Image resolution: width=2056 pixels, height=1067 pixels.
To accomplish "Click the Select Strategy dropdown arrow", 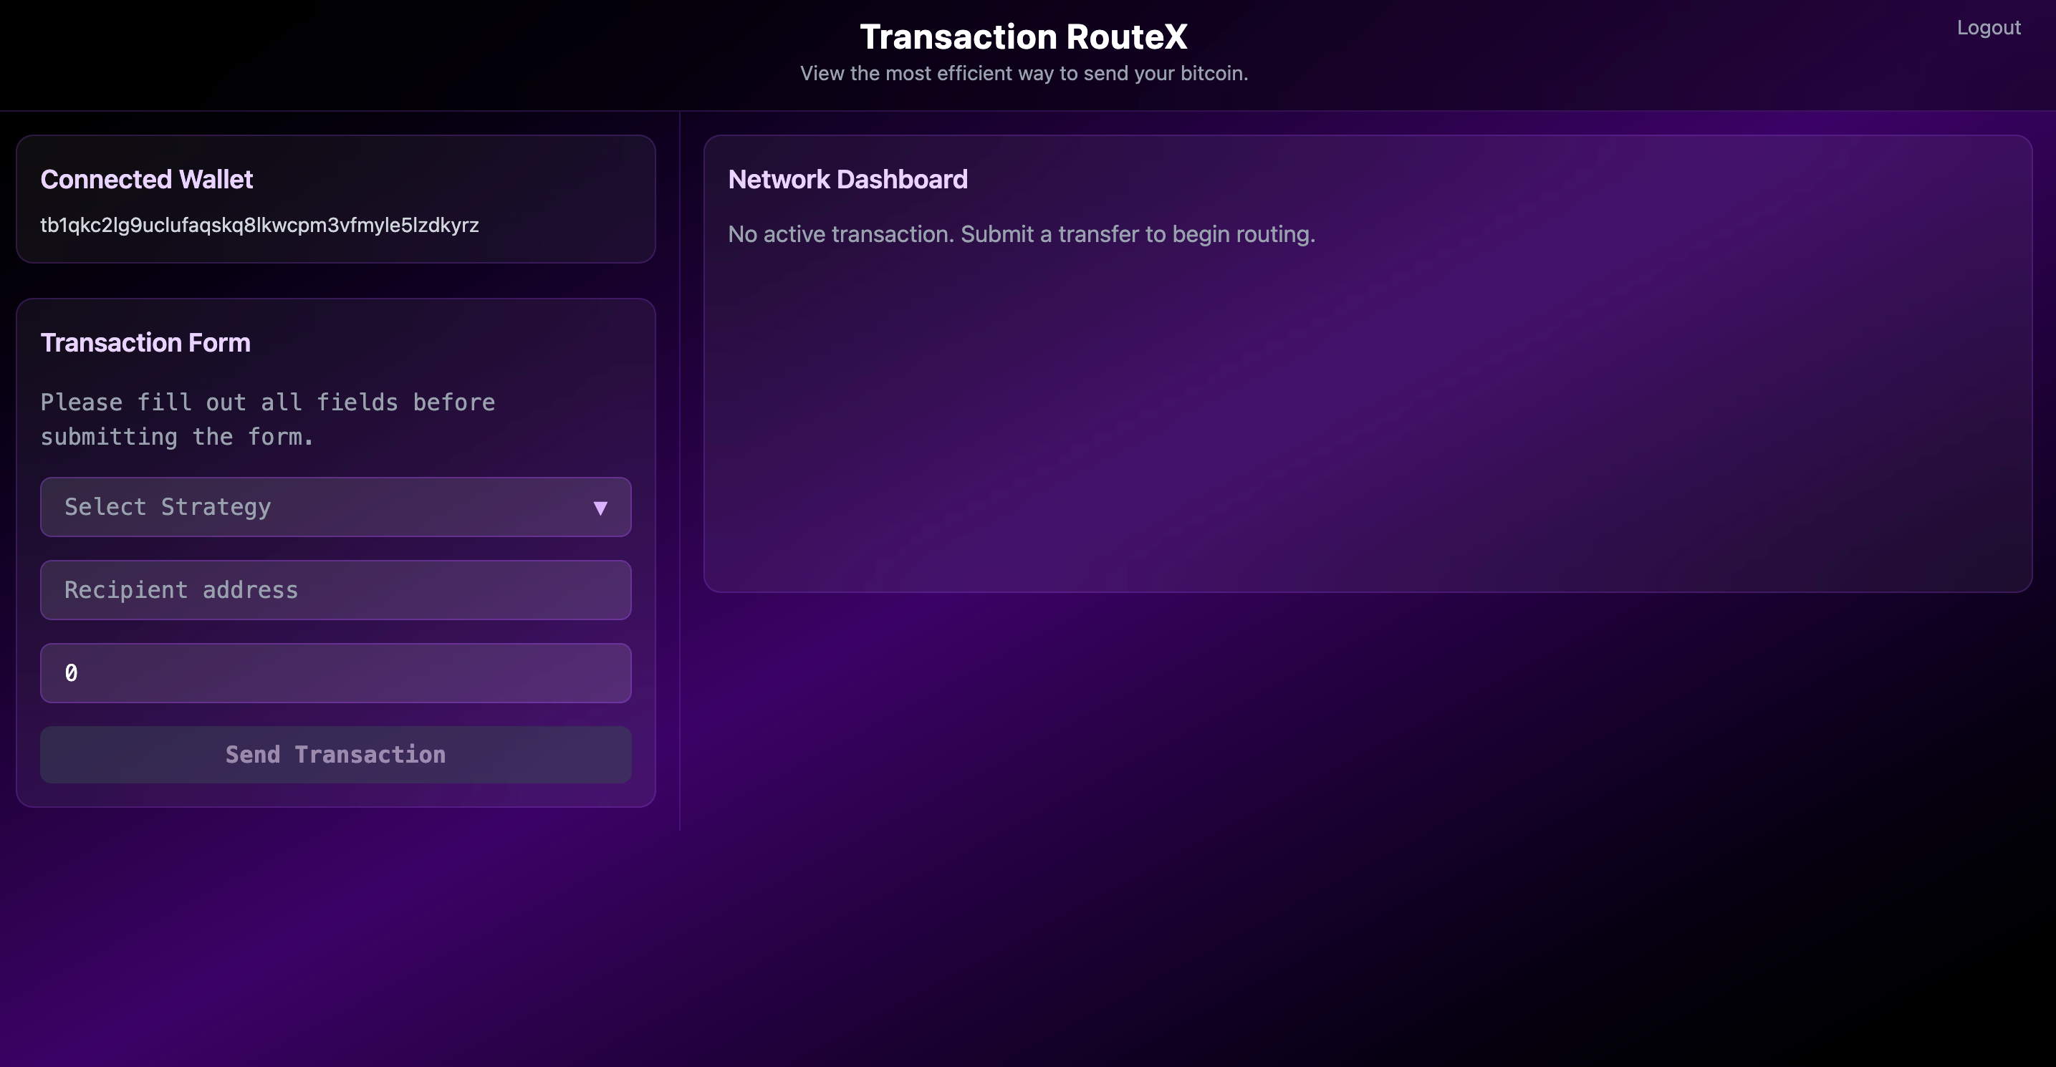I will click(x=600, y=508).
